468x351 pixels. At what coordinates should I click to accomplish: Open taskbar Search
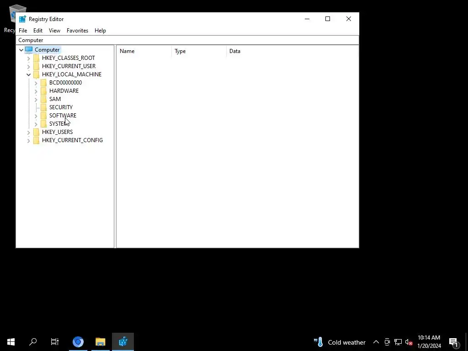pyautogui.click(x=33, y=342)
